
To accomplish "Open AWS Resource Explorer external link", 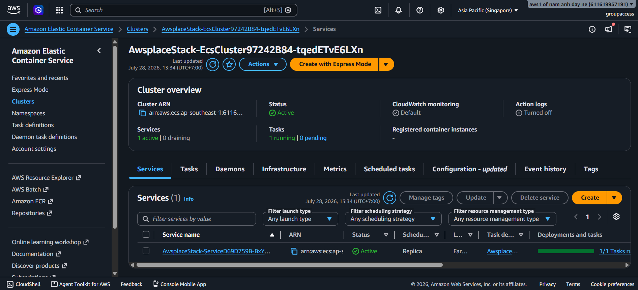I will [x=47, y=178].
